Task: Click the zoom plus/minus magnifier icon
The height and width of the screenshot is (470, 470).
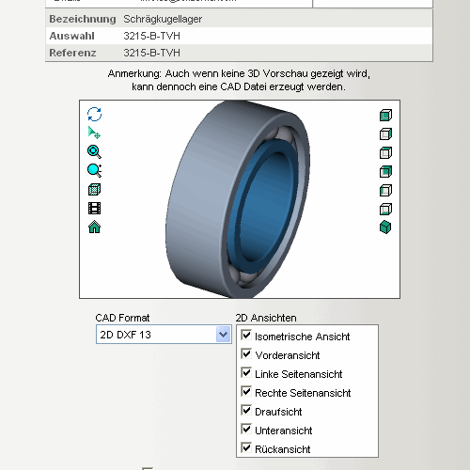Action: coord(94,170)
